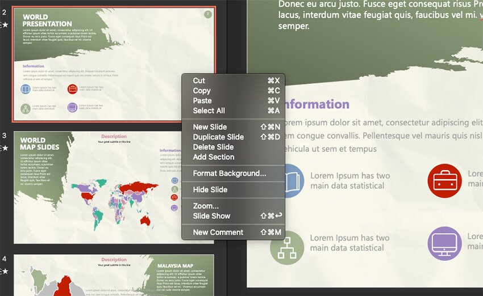Image resolution: width=483 pixels, height=296 pixels.
Task: Click Add Section in the context menu
Action: coord(213,157)
